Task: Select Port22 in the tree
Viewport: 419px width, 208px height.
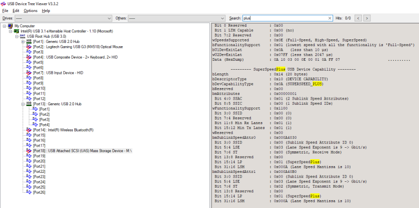Action: point(39,171)
